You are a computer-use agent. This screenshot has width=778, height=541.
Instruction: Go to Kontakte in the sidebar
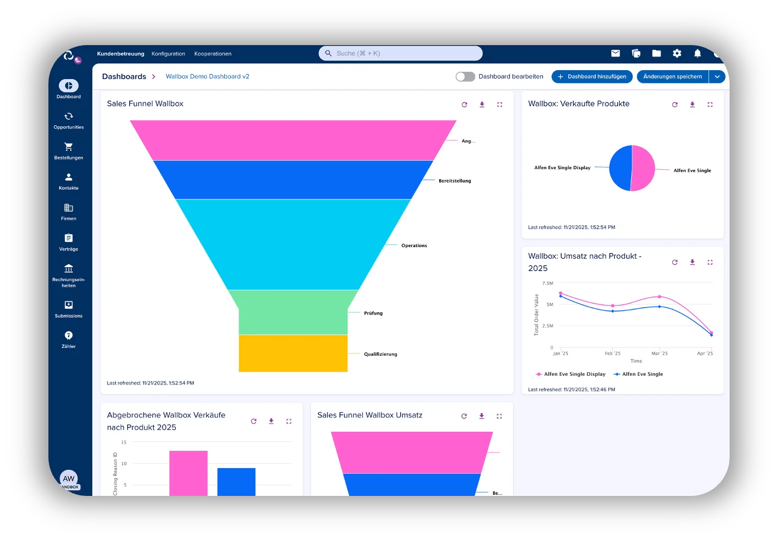click(68, 181)
